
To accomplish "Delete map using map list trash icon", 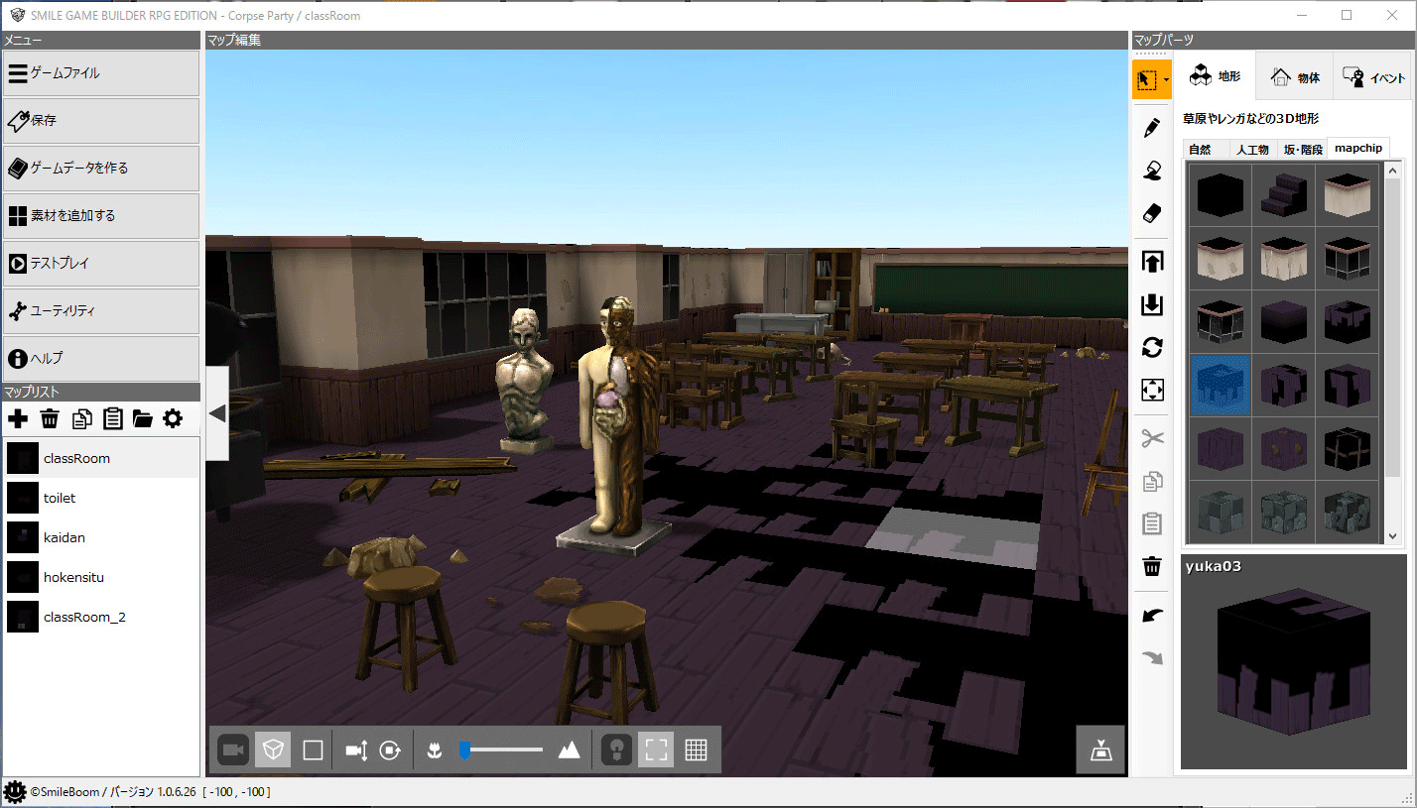I will [50, 418].
